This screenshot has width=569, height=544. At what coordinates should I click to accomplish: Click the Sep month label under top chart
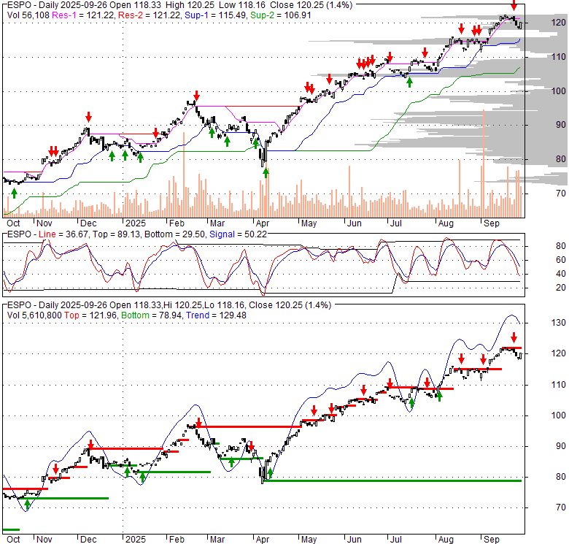click(492, 223)
